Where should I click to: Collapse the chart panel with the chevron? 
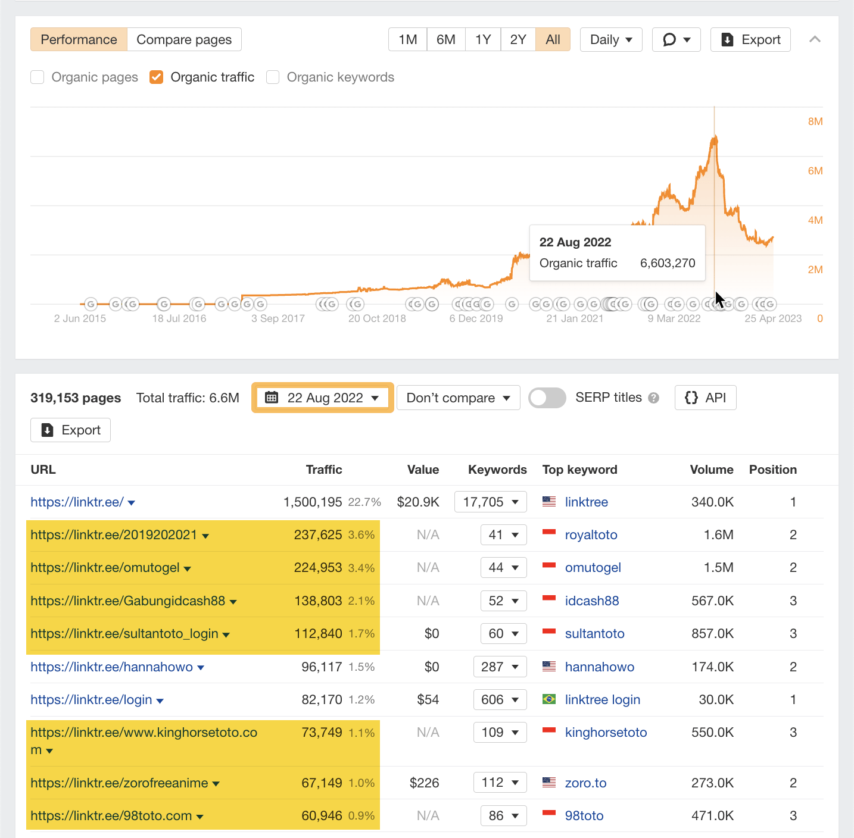coord(815,39)
